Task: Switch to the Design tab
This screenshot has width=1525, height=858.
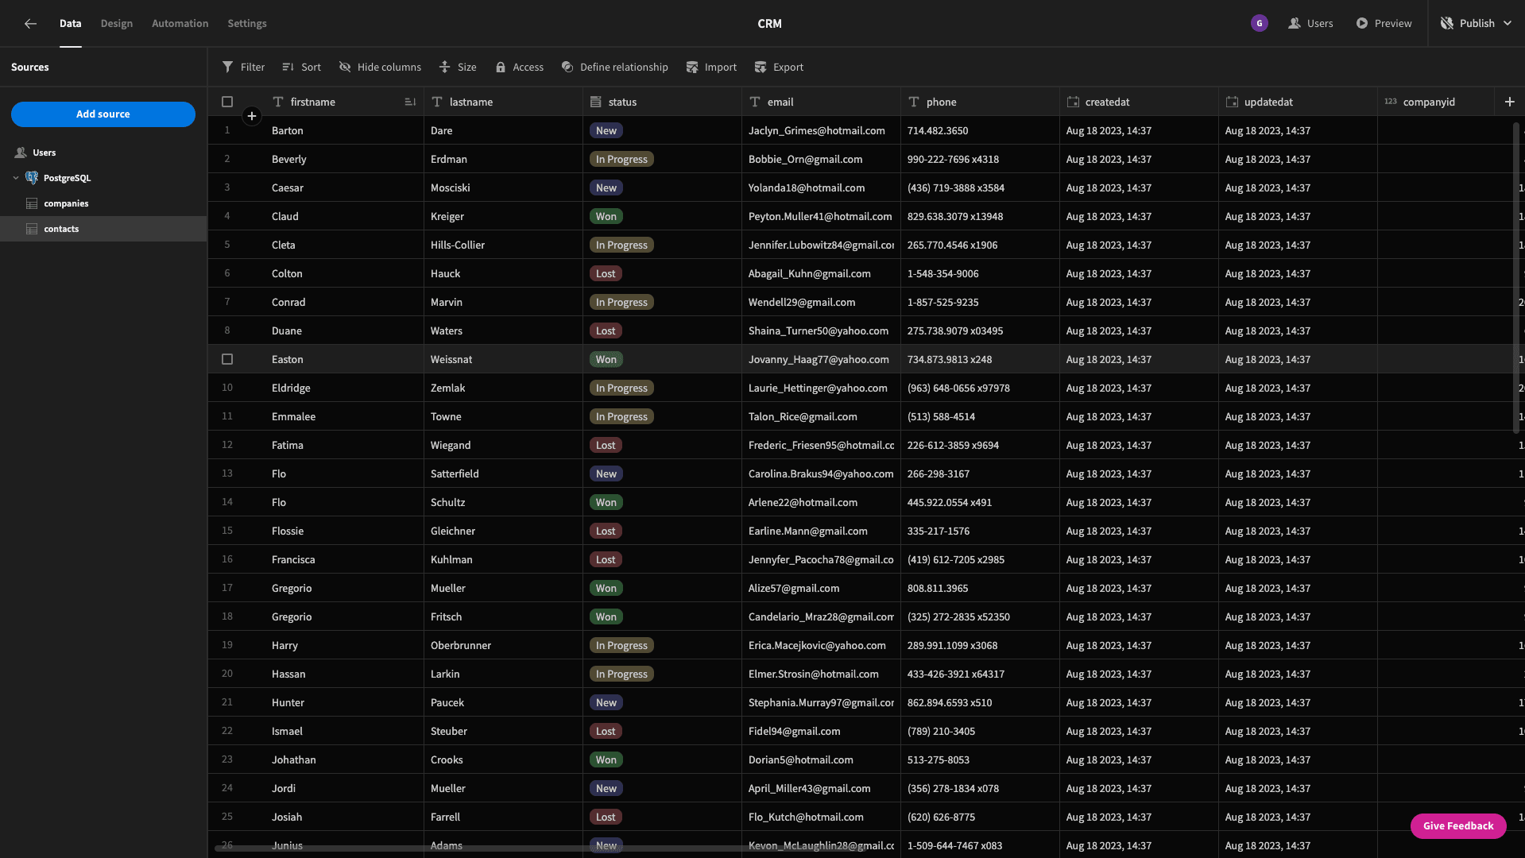Action: 117,24
